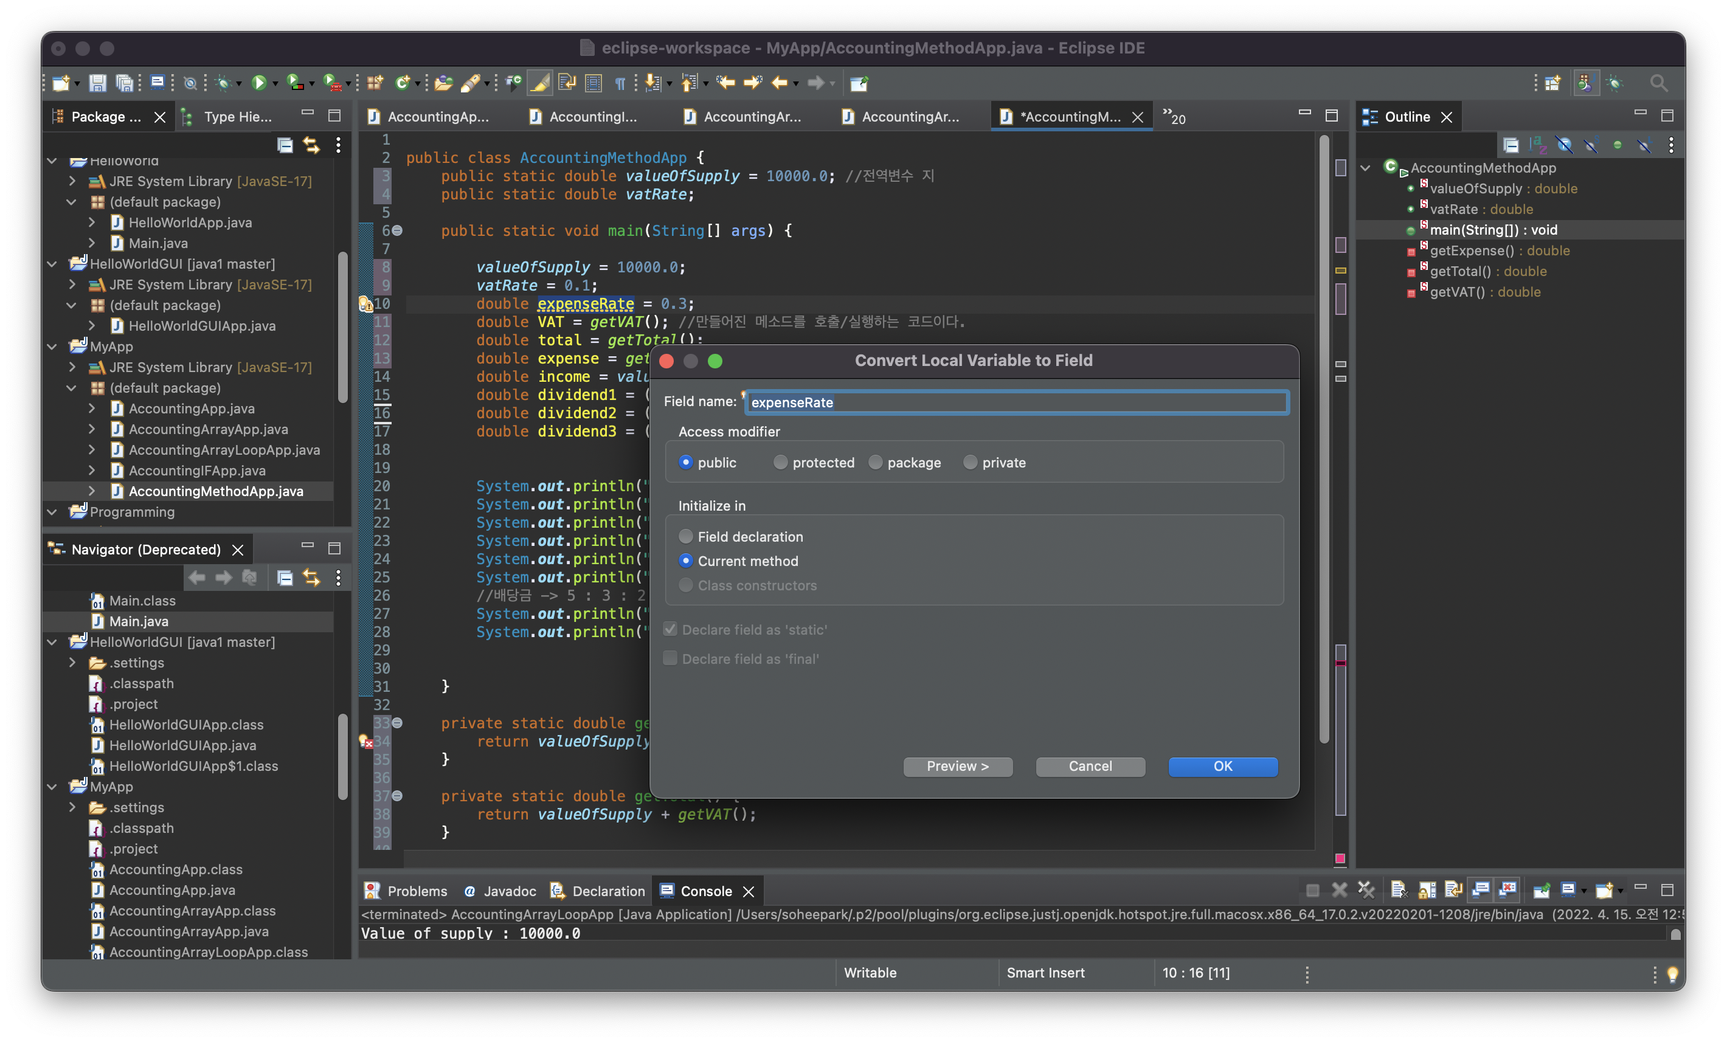The image size is (1727, 1042).
Task: Collapse the AccountingMethodApp node in Outline
Action: 1365,168
